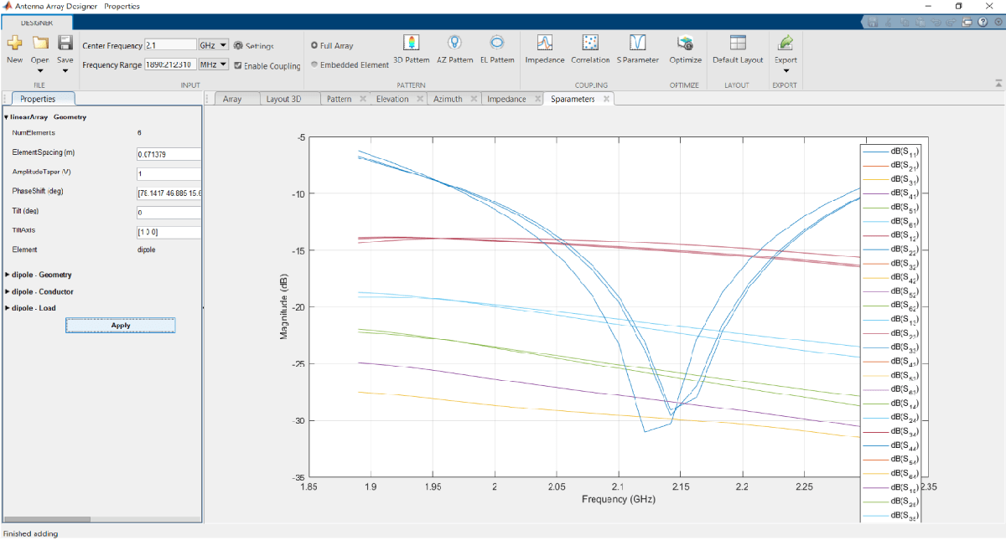Switch to the Layout 3D tab
Image resolution: width=1006 pixels, height=540 pixels.
click(283, 99)
